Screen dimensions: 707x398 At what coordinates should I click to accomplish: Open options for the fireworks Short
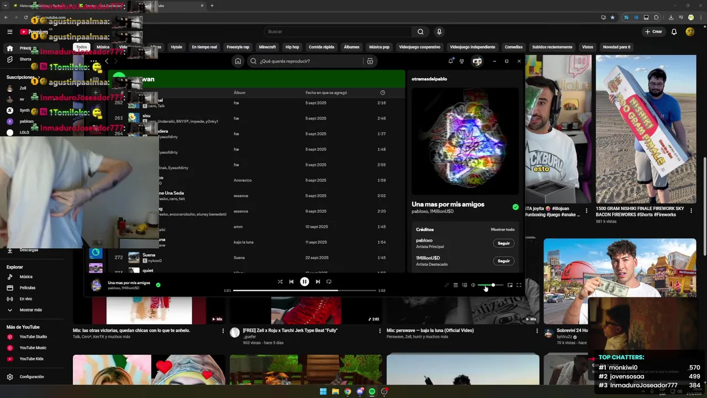(691, 211)
